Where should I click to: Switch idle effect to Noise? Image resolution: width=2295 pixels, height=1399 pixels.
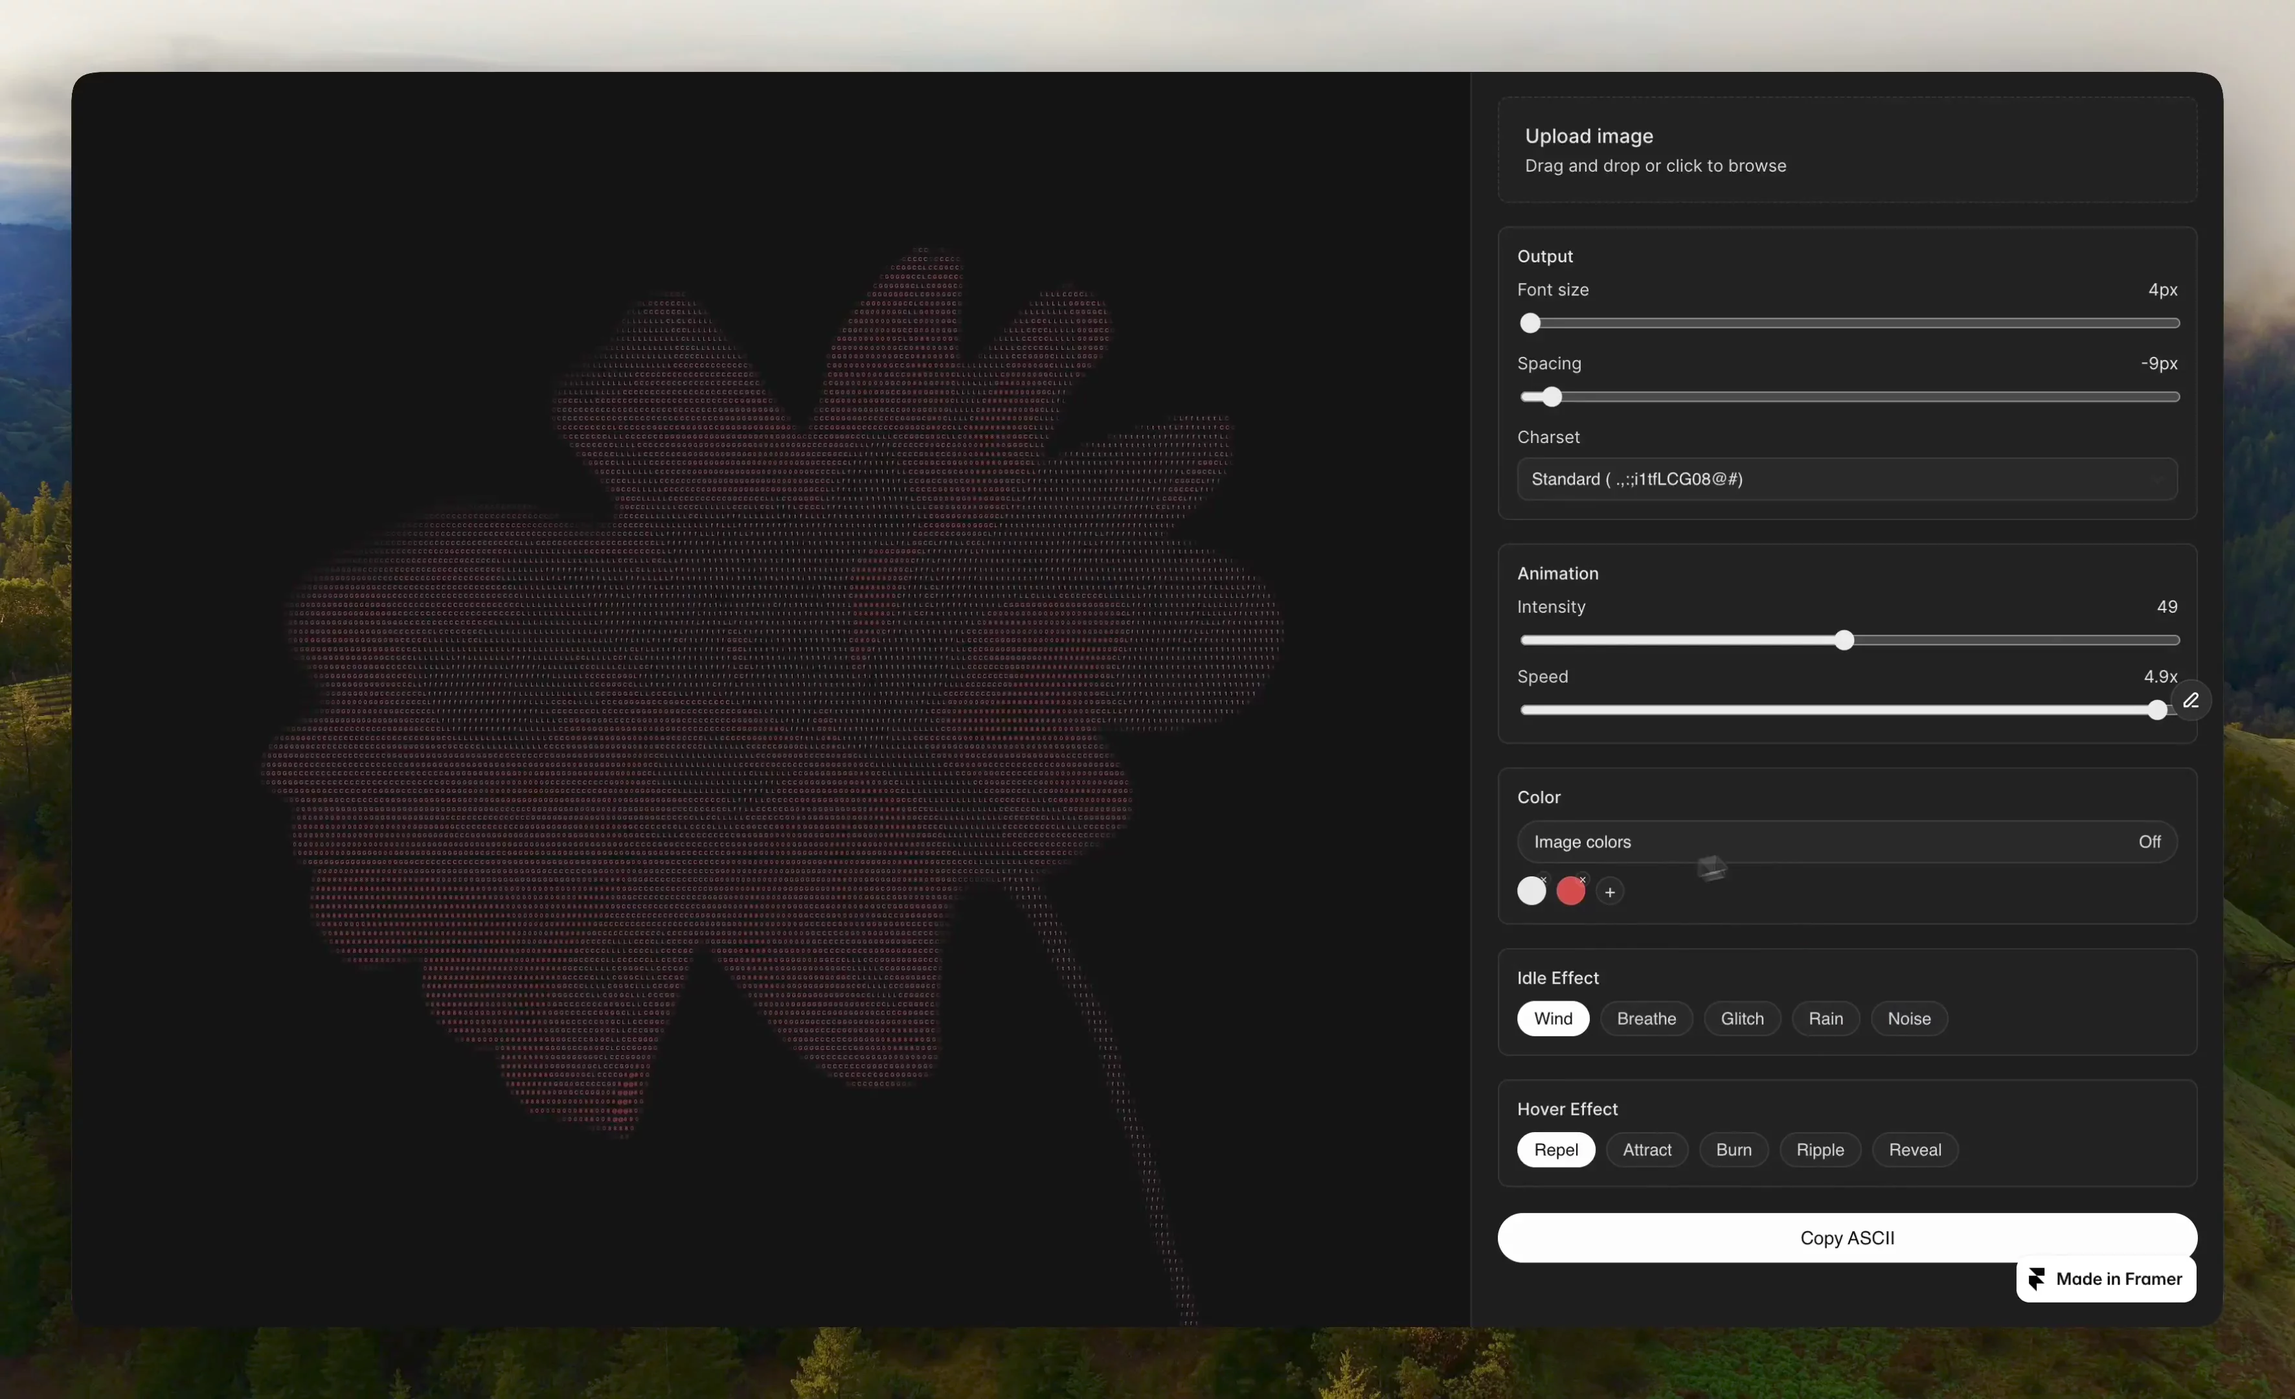click(x=1908, y=1019)
